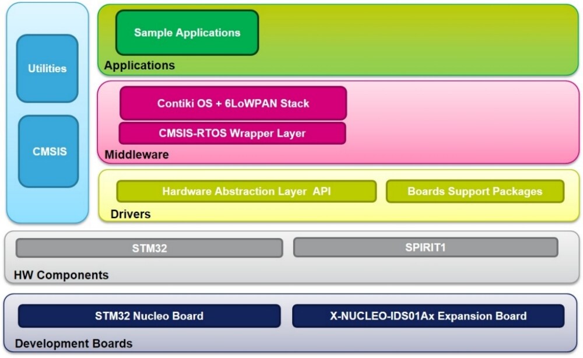583x358 pixels.
Task: Select the STM32 Nucleo Board block
Action: (x=149, y=316)
